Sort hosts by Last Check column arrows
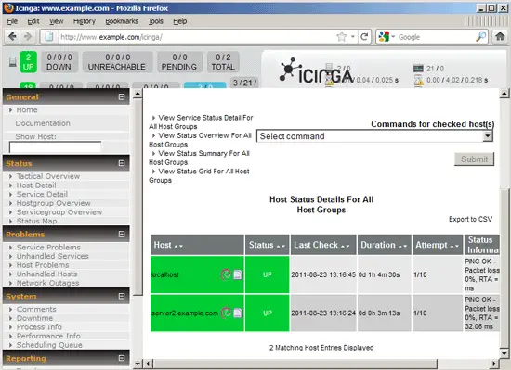The width and height of the screenshot is (511, 370). click(345, 246)
